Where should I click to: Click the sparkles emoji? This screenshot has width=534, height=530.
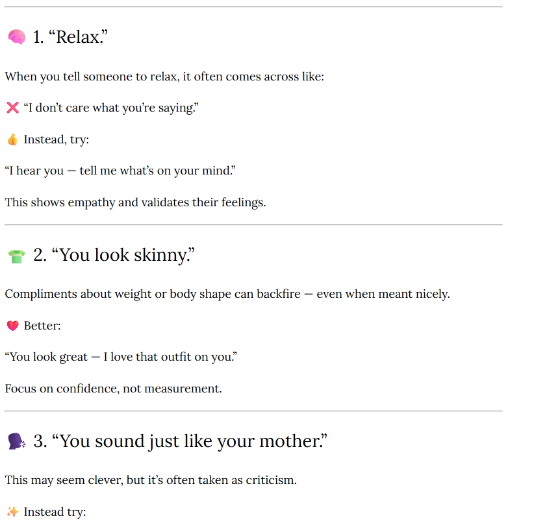[x=12, y=512]
